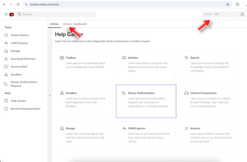
Task: Open CAN Explorer in sidebar
Action: click(19, 43)
